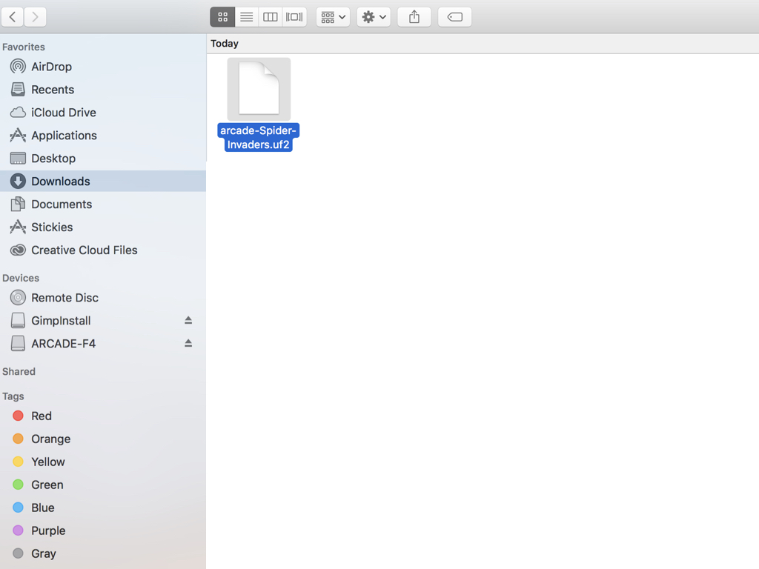759x569 pixels.
Task: Filter by the Blue tag
Action: 102,508
